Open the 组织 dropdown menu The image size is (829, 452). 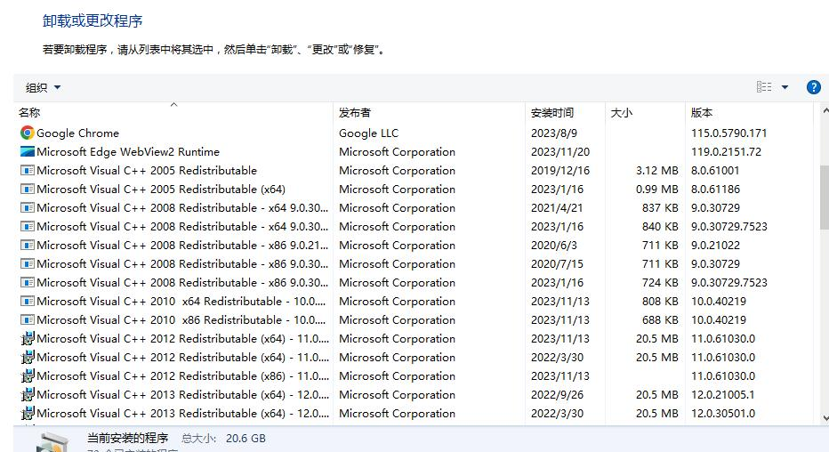[43, 88]
